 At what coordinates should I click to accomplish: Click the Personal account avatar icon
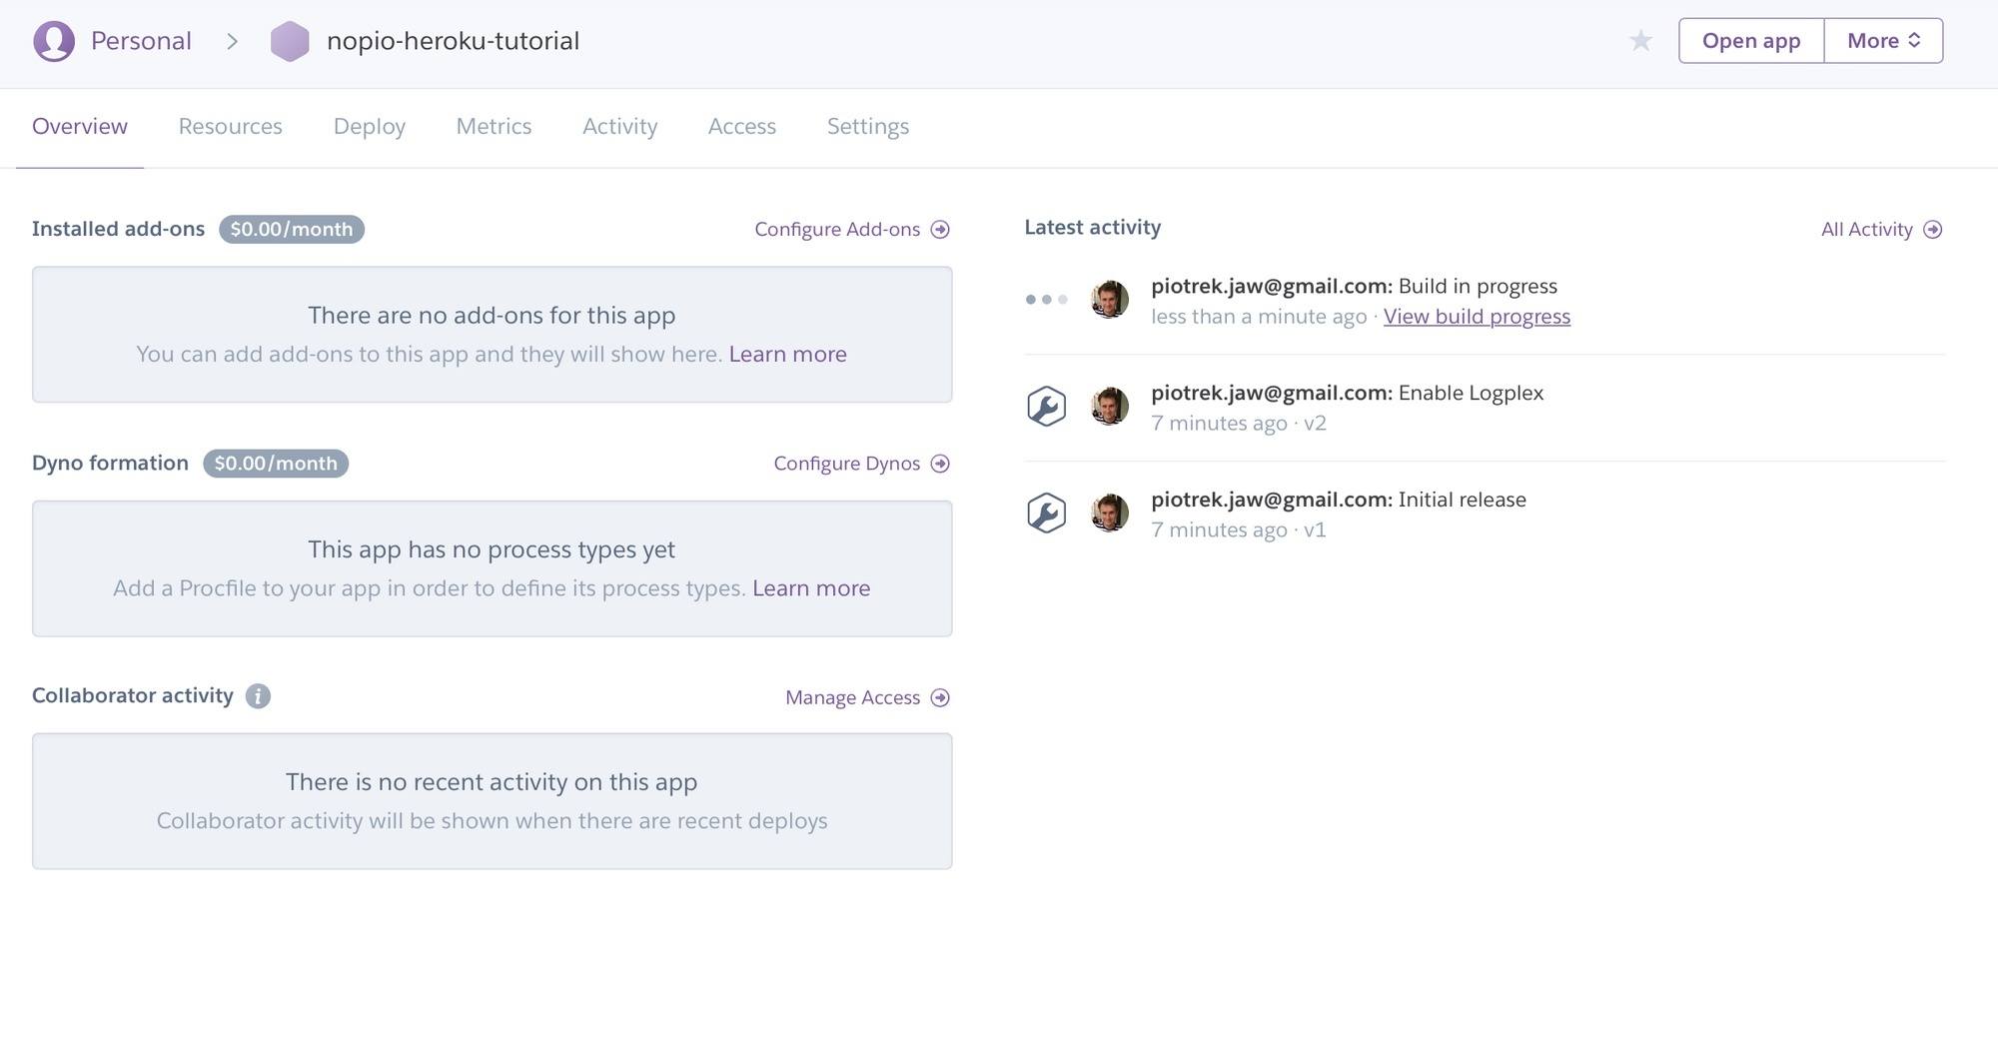click(54, 41)
